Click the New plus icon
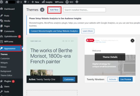This screenshot has width=140, height=96. (x=33, y=2)
